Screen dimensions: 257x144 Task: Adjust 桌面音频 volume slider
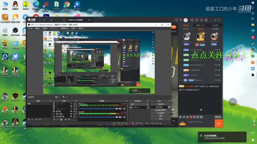pos(98,117)
